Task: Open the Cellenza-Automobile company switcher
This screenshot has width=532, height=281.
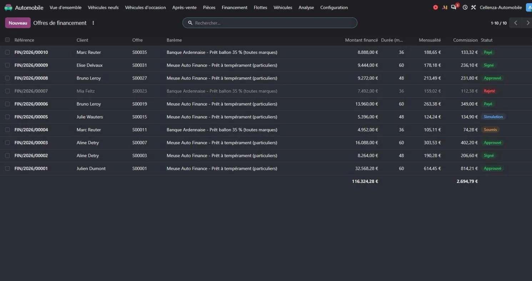Action: tap(501, 7)
